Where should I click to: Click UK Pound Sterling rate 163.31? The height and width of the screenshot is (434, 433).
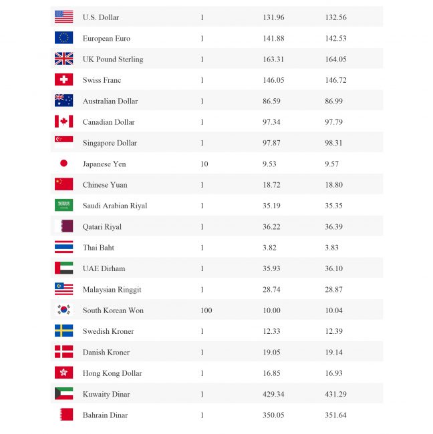tap(273, 59)
